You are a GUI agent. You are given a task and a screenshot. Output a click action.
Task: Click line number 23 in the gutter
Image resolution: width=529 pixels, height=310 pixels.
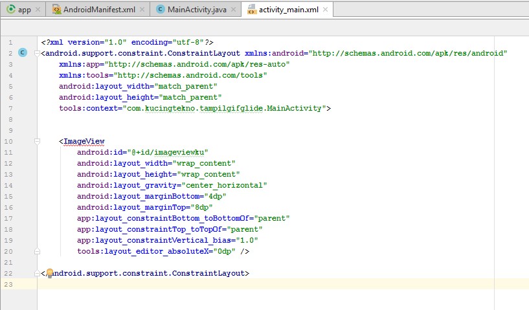tap(8, 284)
